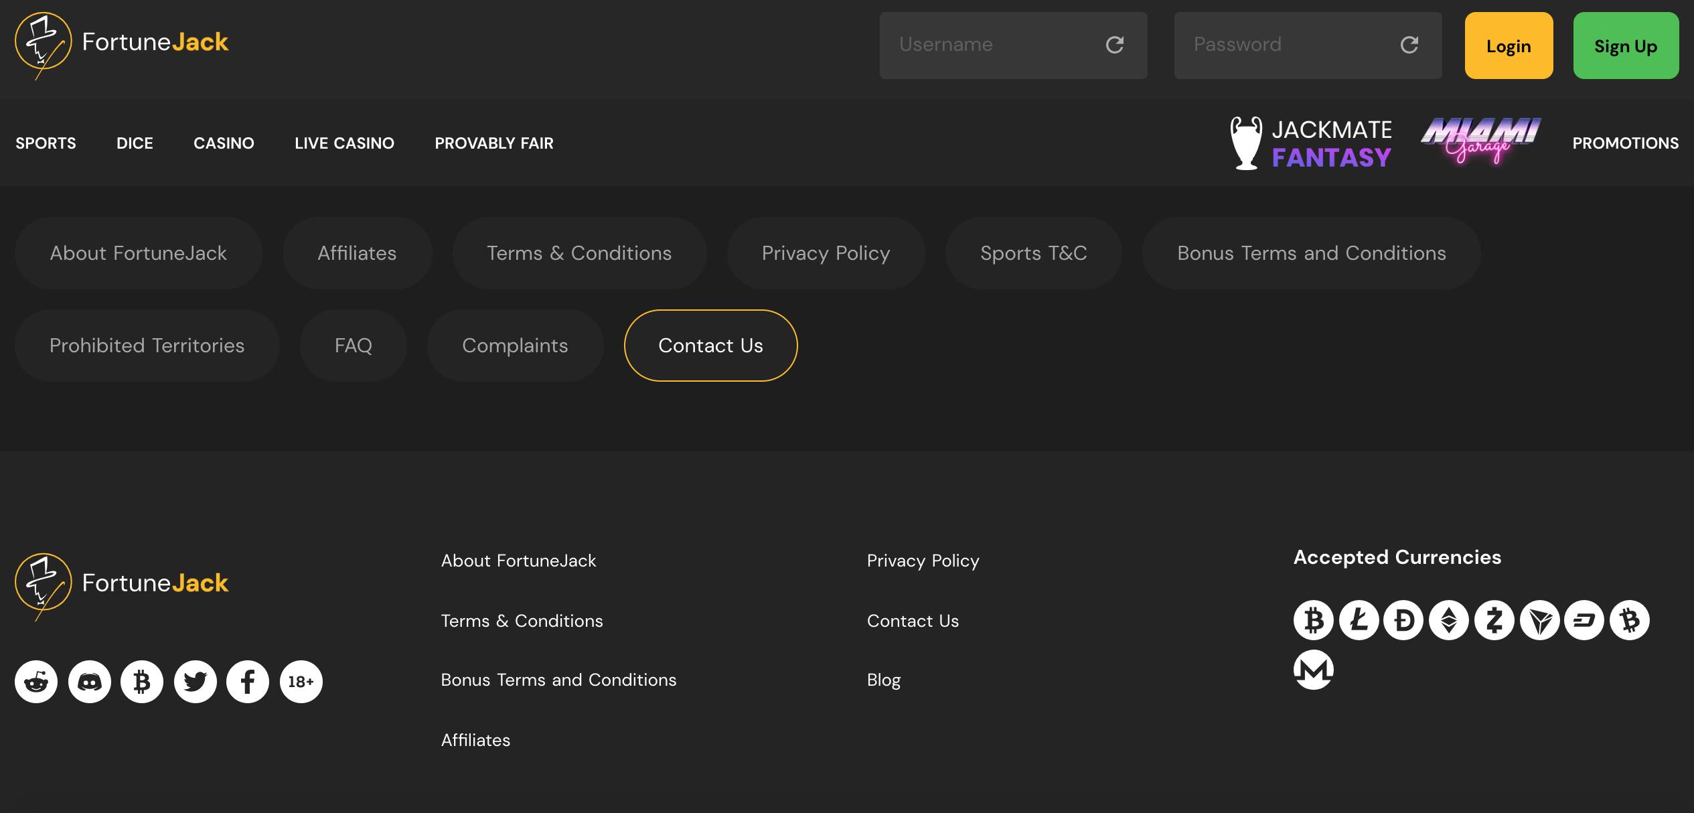Viewport: 1694px width, 813px height.
Task: Click the refresh icon in the Password field
Action: 1409,45
